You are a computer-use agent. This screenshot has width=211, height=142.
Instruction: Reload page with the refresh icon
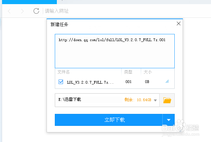pyautogui.click(x=36, y=11)
